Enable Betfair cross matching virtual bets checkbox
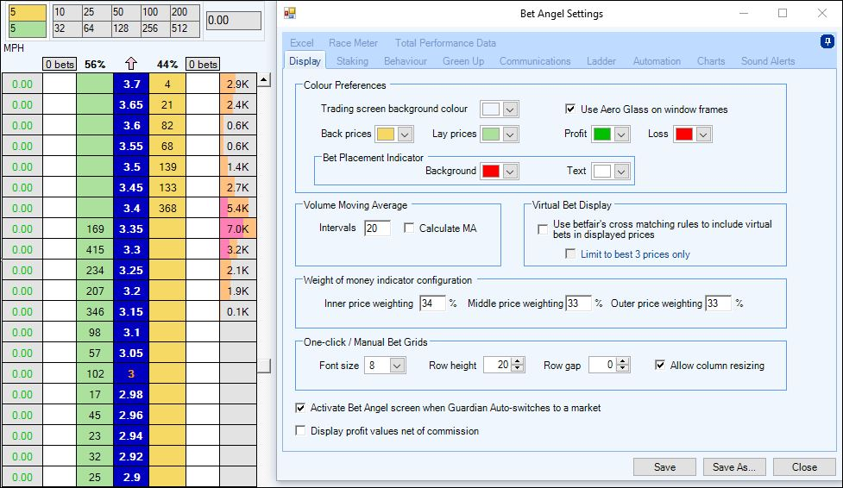This screenshot has height=488, width=843. click(543, 229)
